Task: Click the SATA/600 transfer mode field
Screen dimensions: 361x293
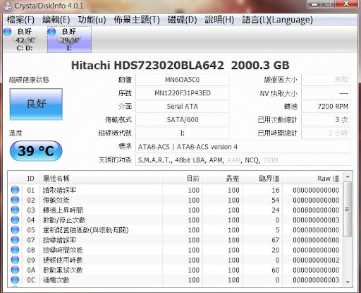Action: (183, 120)
